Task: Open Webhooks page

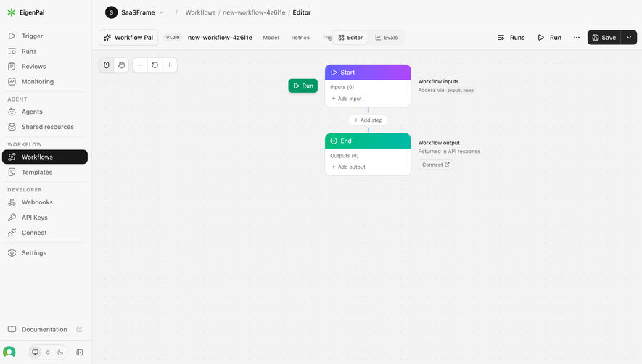Action: [x=45, y=202]
